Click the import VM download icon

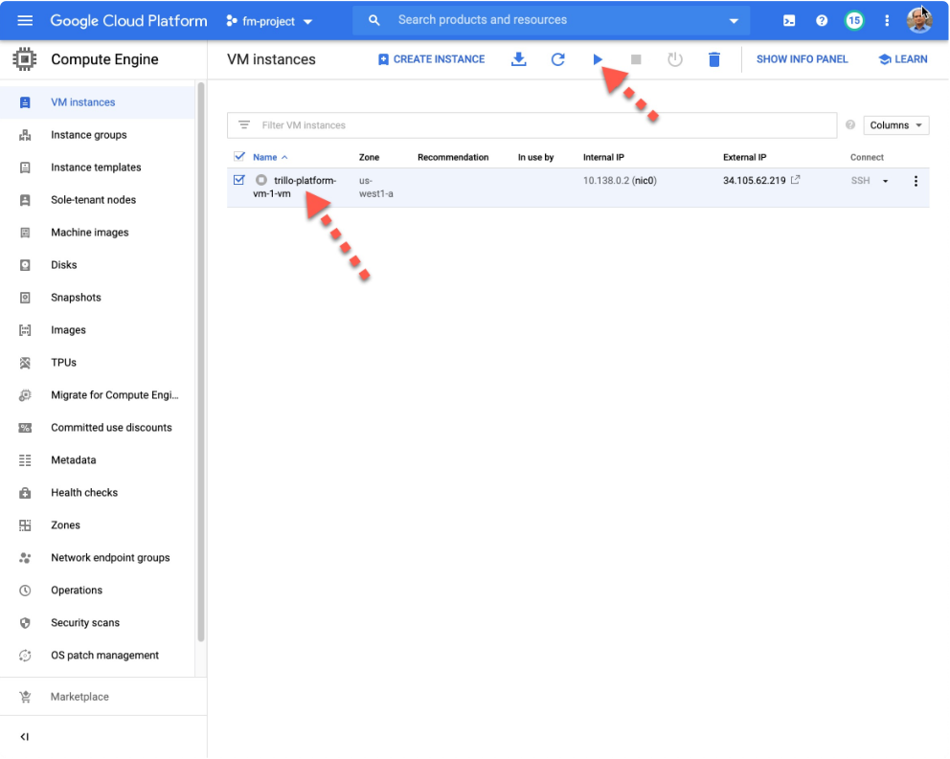[519, 59]
